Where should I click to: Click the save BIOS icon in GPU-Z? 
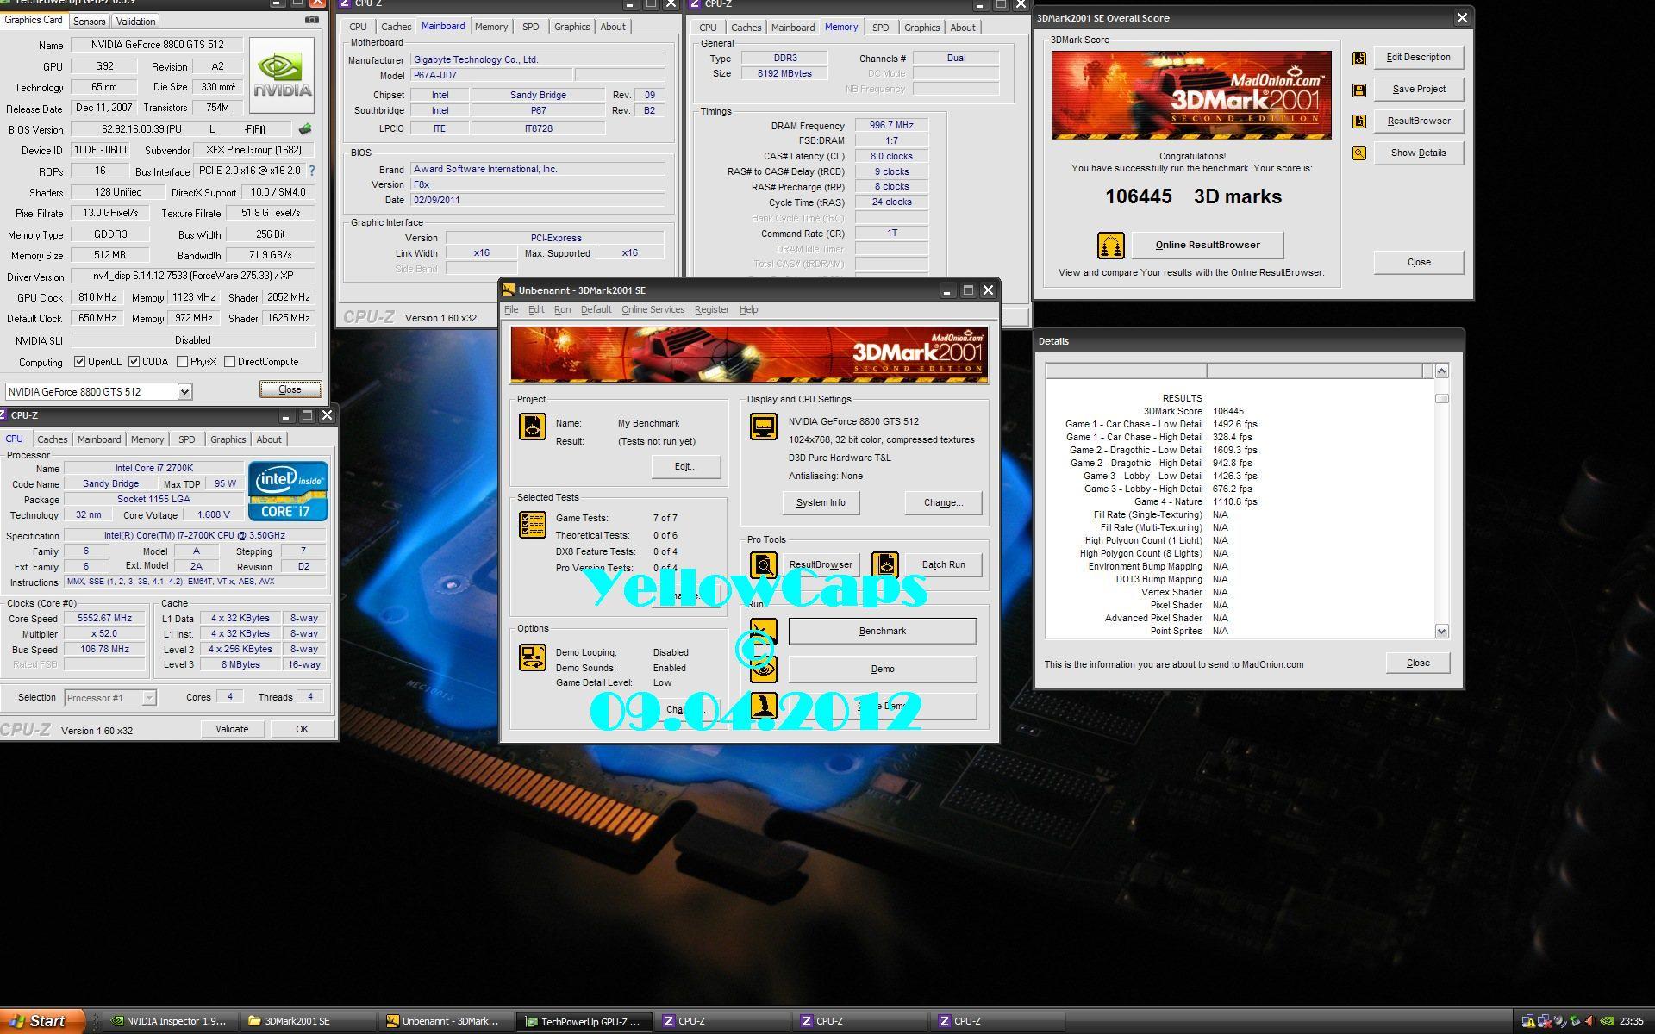(304, 129)
